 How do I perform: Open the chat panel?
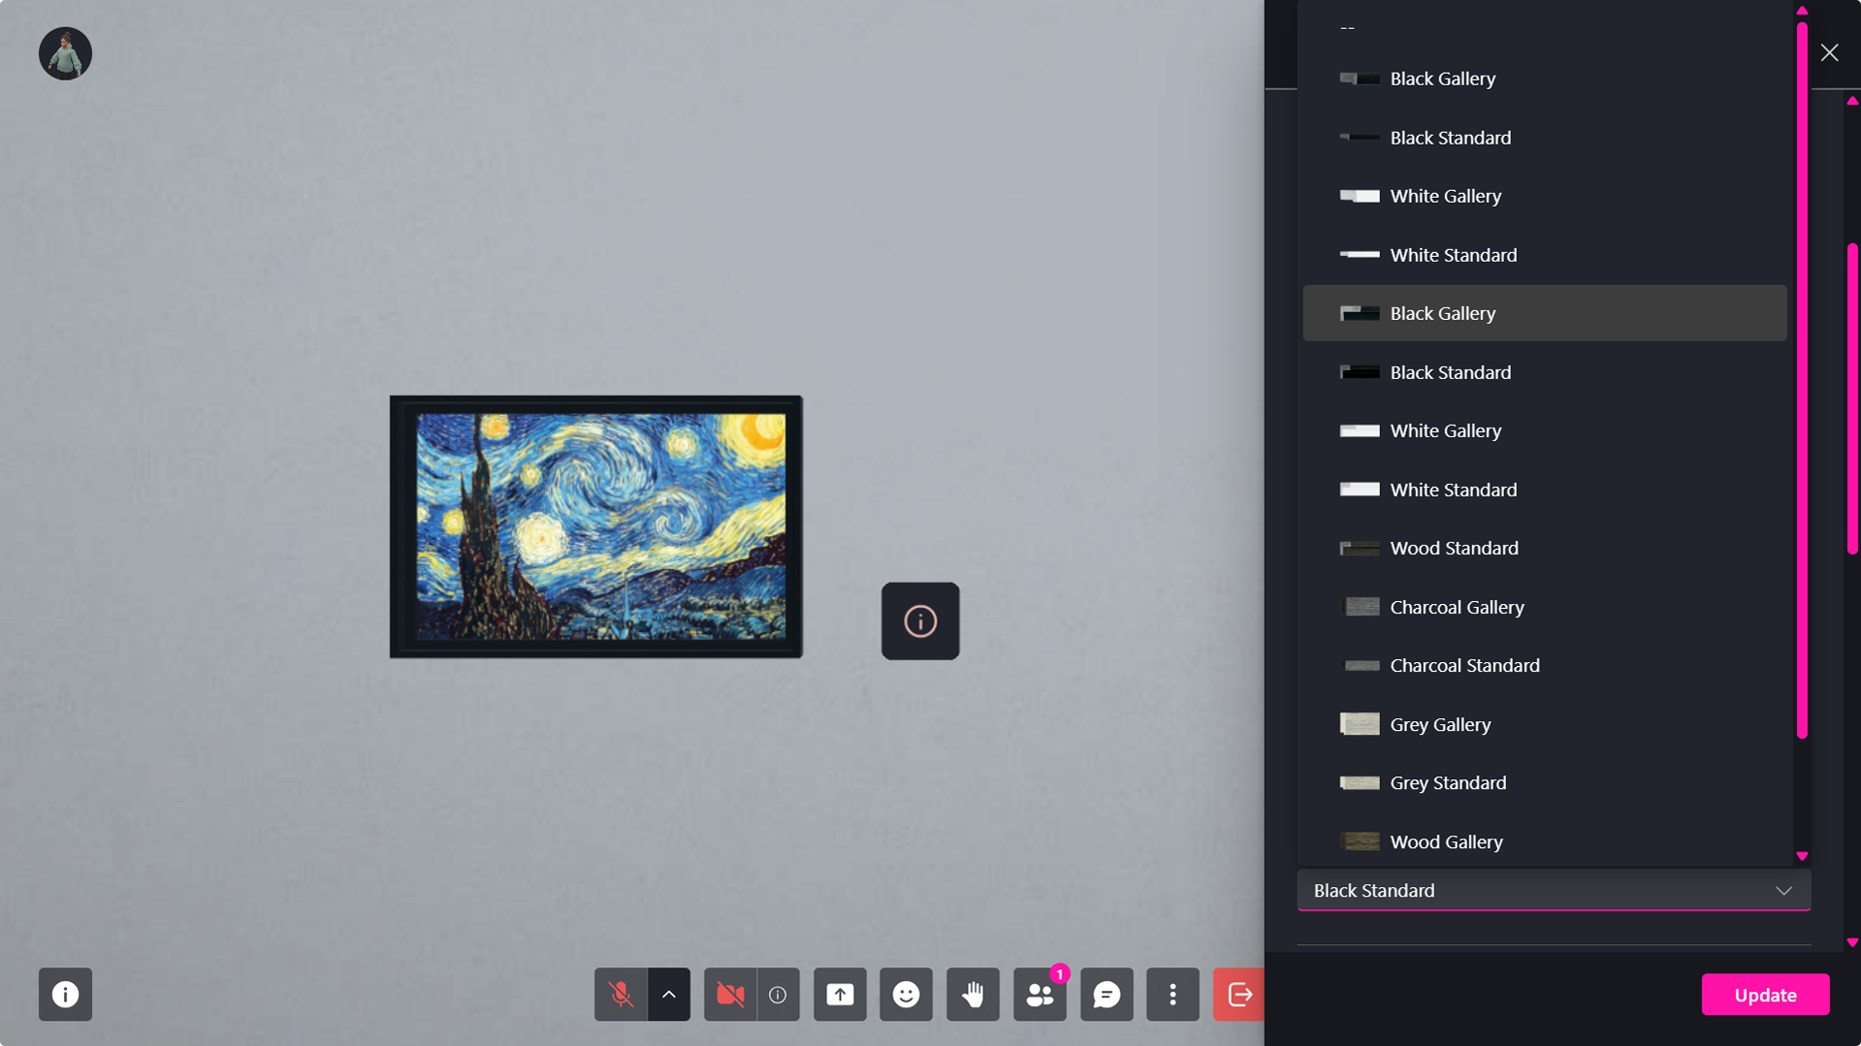(x=1106, y=994)
